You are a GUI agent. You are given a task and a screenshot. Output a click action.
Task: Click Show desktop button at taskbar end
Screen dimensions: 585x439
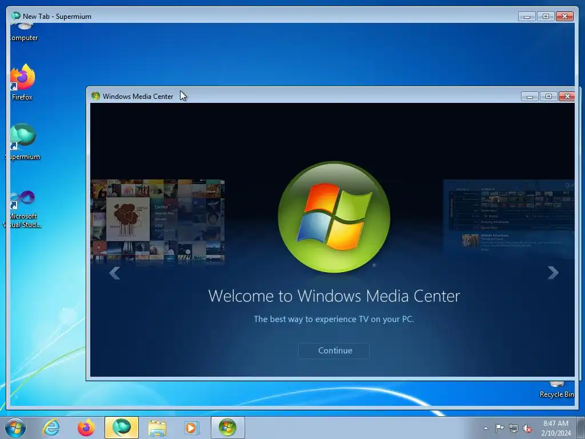581,428
